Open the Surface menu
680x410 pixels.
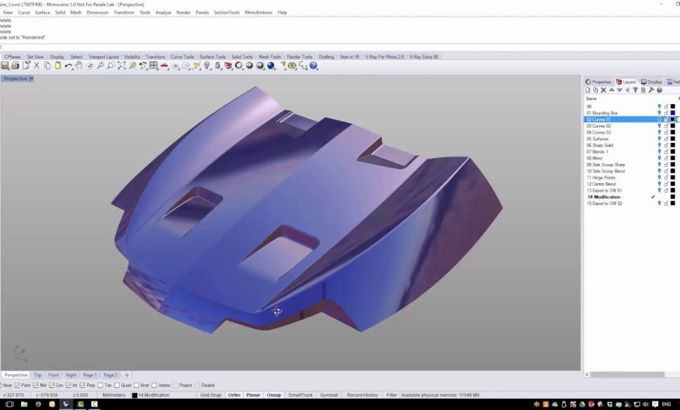coord(42,12)
